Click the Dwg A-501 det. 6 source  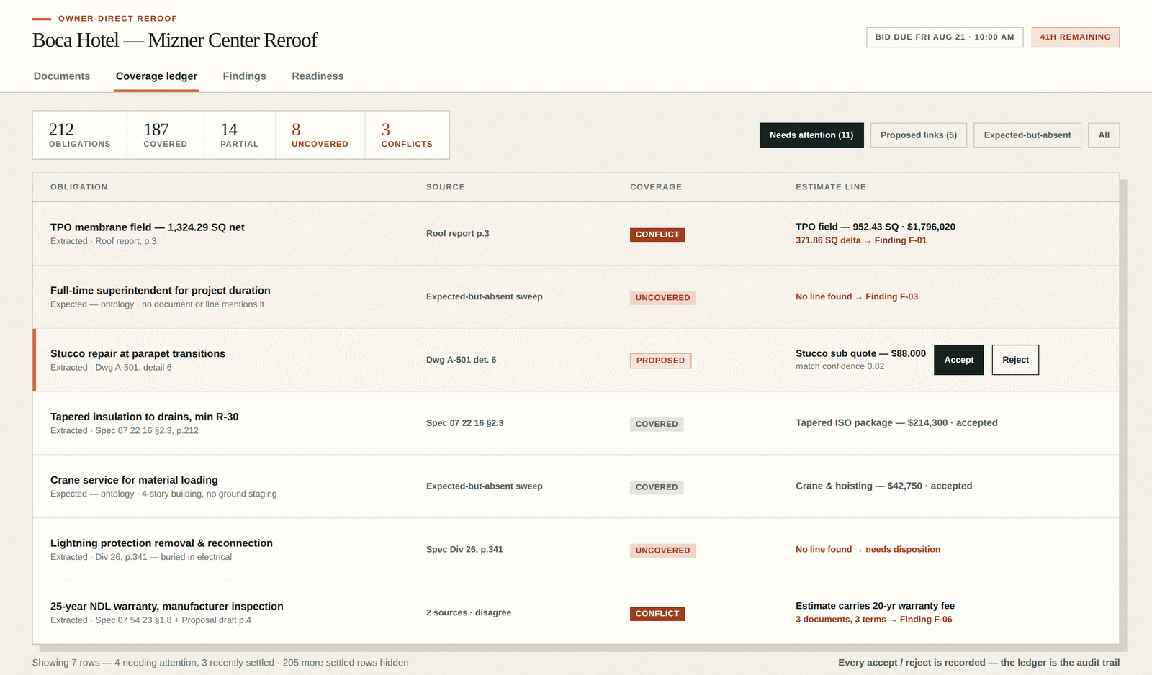coord(462,360)
